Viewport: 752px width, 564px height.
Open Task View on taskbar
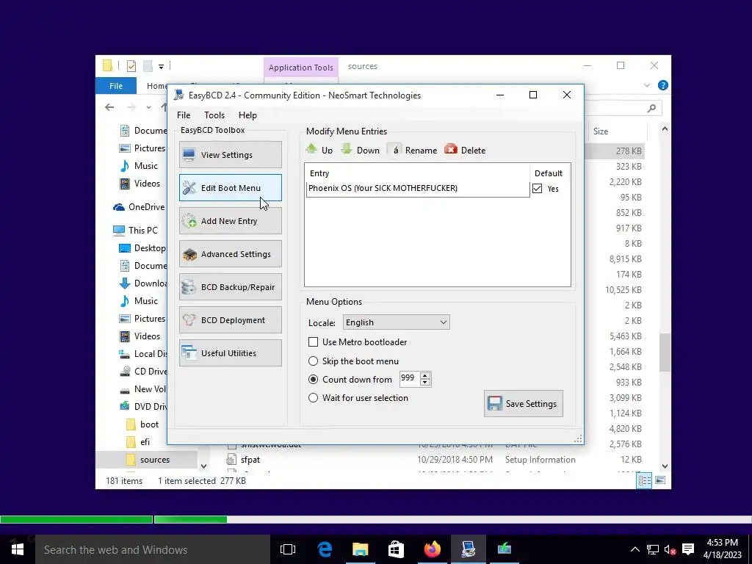pyautogui.click(x=288, y=549)
